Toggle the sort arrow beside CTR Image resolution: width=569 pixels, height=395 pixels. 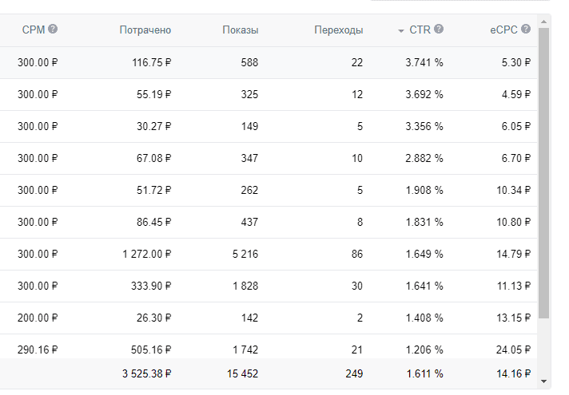coord(400,30)
